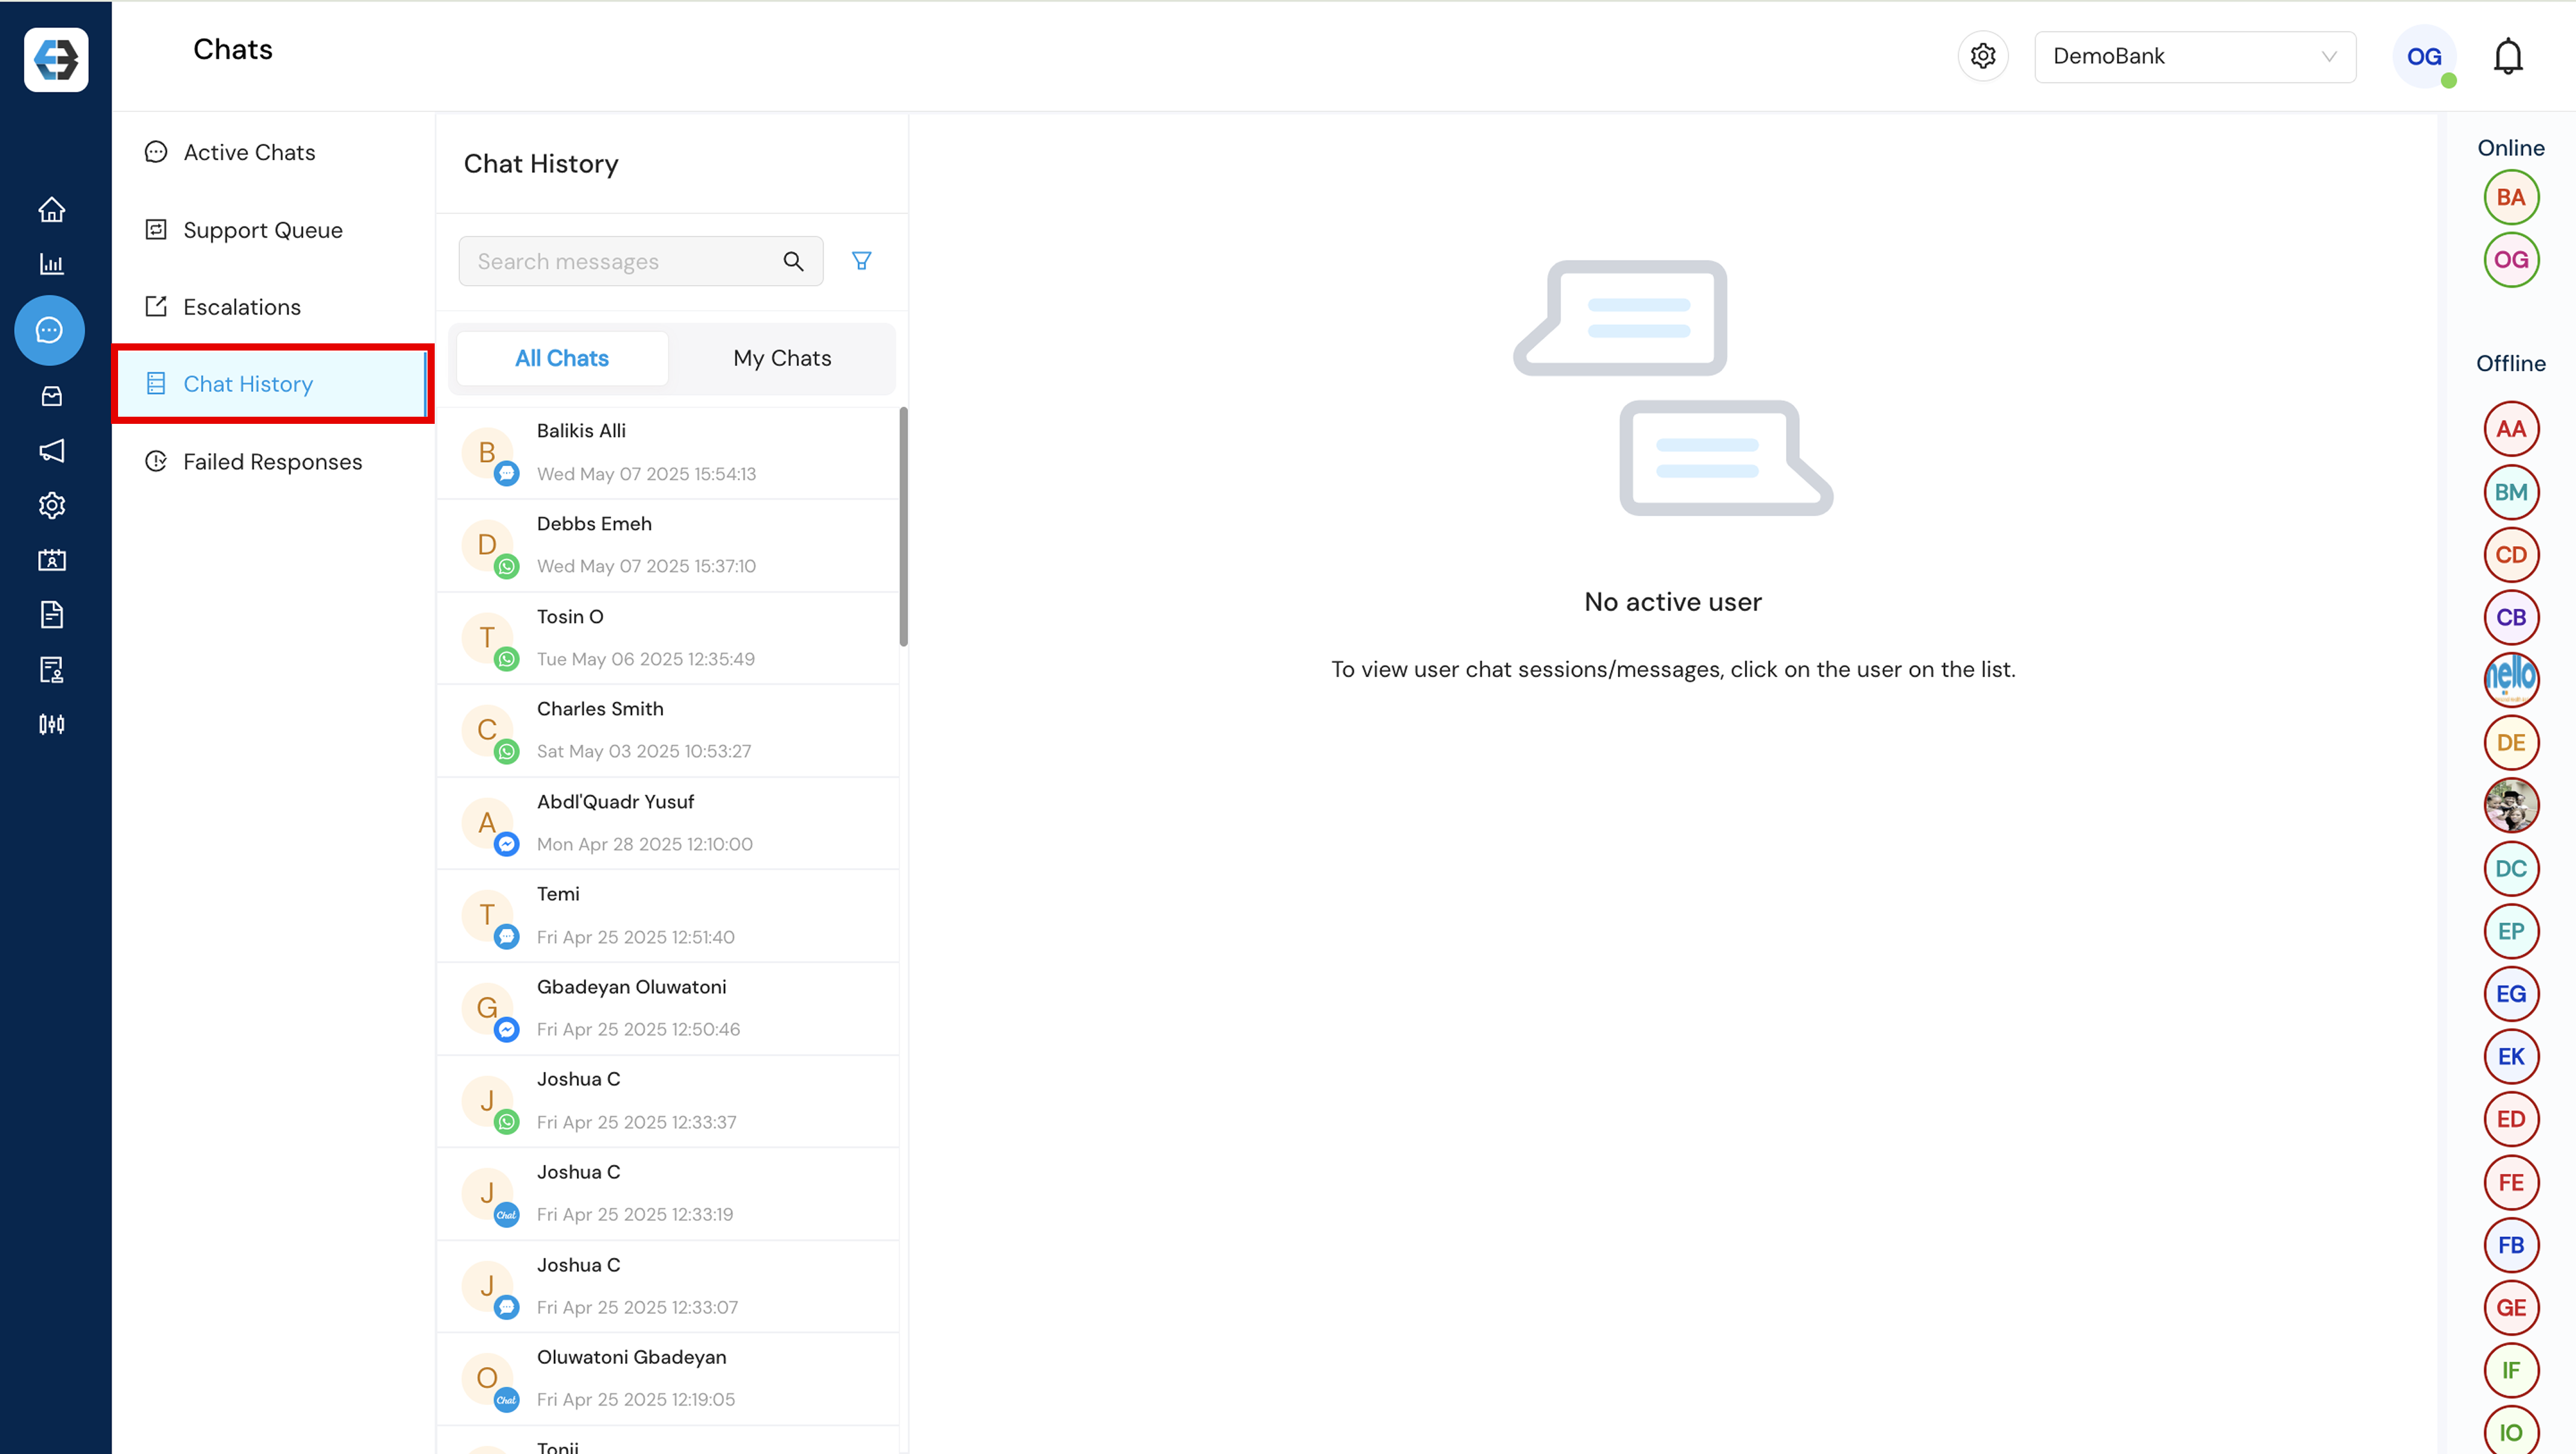This screenshot has width=2576, height=1454.
Task: Open Joshua C chat from 12:33:37
Action: click(x=668, y=1101)
